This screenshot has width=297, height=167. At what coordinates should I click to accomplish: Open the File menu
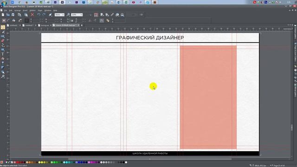(6, 10)
